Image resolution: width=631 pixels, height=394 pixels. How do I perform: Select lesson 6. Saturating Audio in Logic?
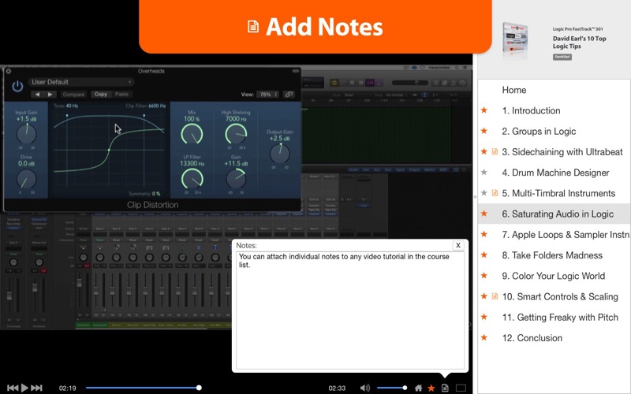coord(558,214)
